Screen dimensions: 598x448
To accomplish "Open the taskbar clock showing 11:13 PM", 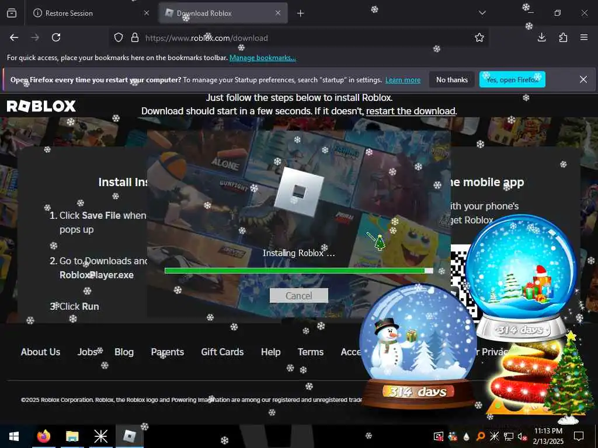I will click(548, 436).
